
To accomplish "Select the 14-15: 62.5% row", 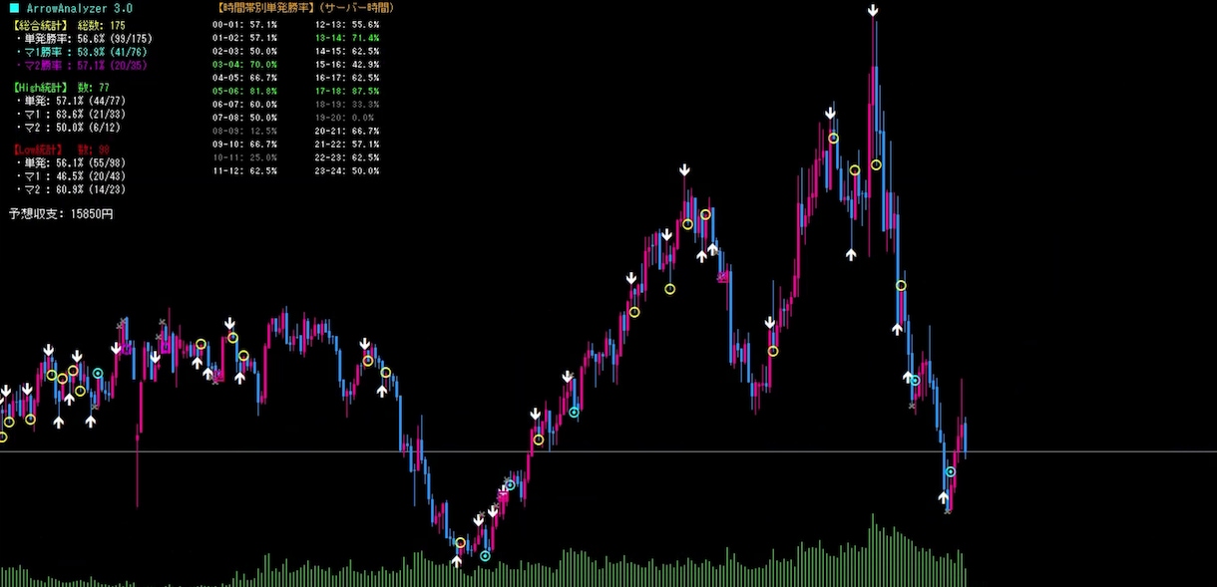I will click(347, 51).
